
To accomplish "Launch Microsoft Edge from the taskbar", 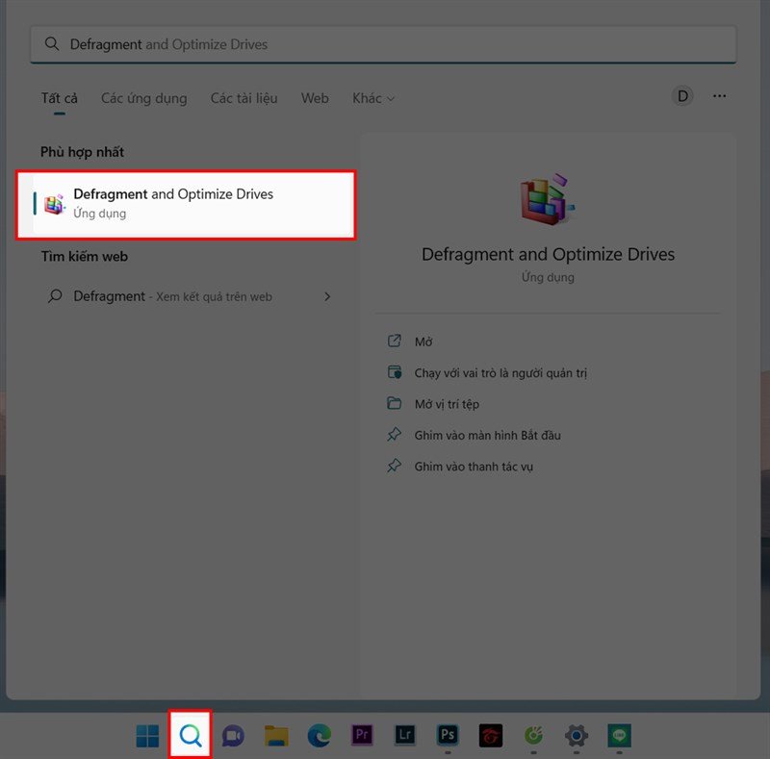I will [319, 736].
